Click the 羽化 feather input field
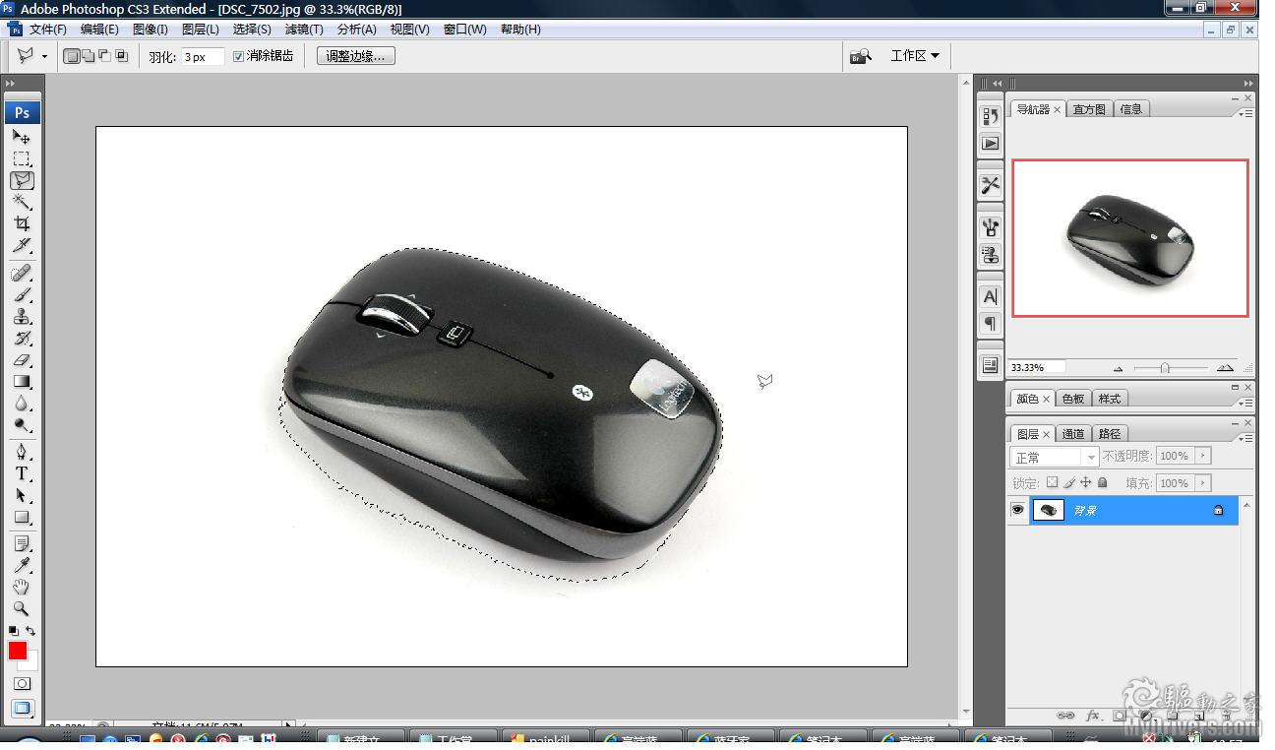This screenshot has width=1275, height=750. (x=202, y=57)
